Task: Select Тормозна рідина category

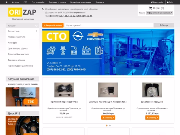Action: 16,60
